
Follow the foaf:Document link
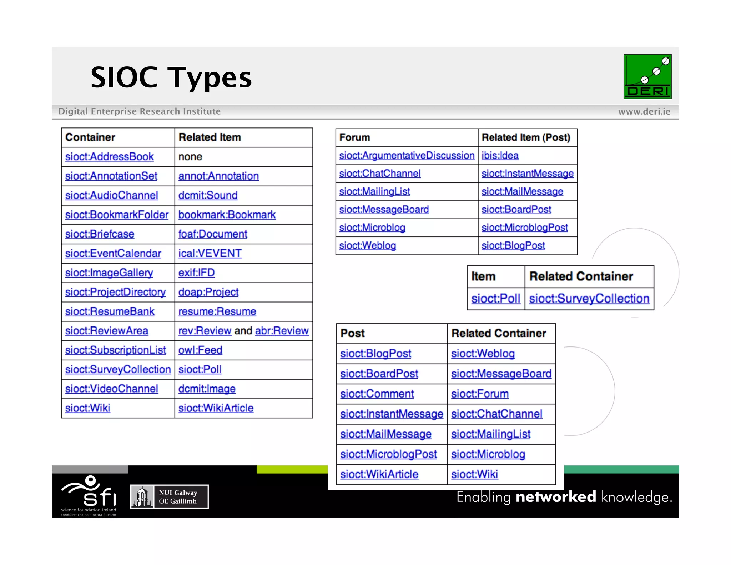(x=213, y=234)
